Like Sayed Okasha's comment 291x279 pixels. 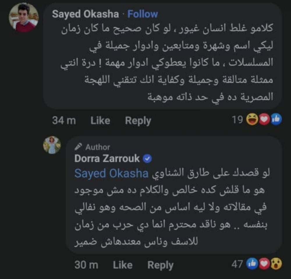pyautogui.click(x=100, y=121)
